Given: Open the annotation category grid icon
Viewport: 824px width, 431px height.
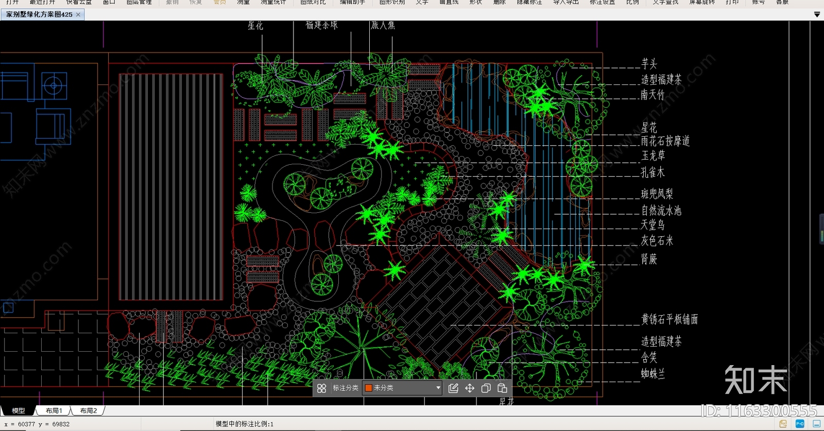Looking at the screenshot, I should coord(321,388).
